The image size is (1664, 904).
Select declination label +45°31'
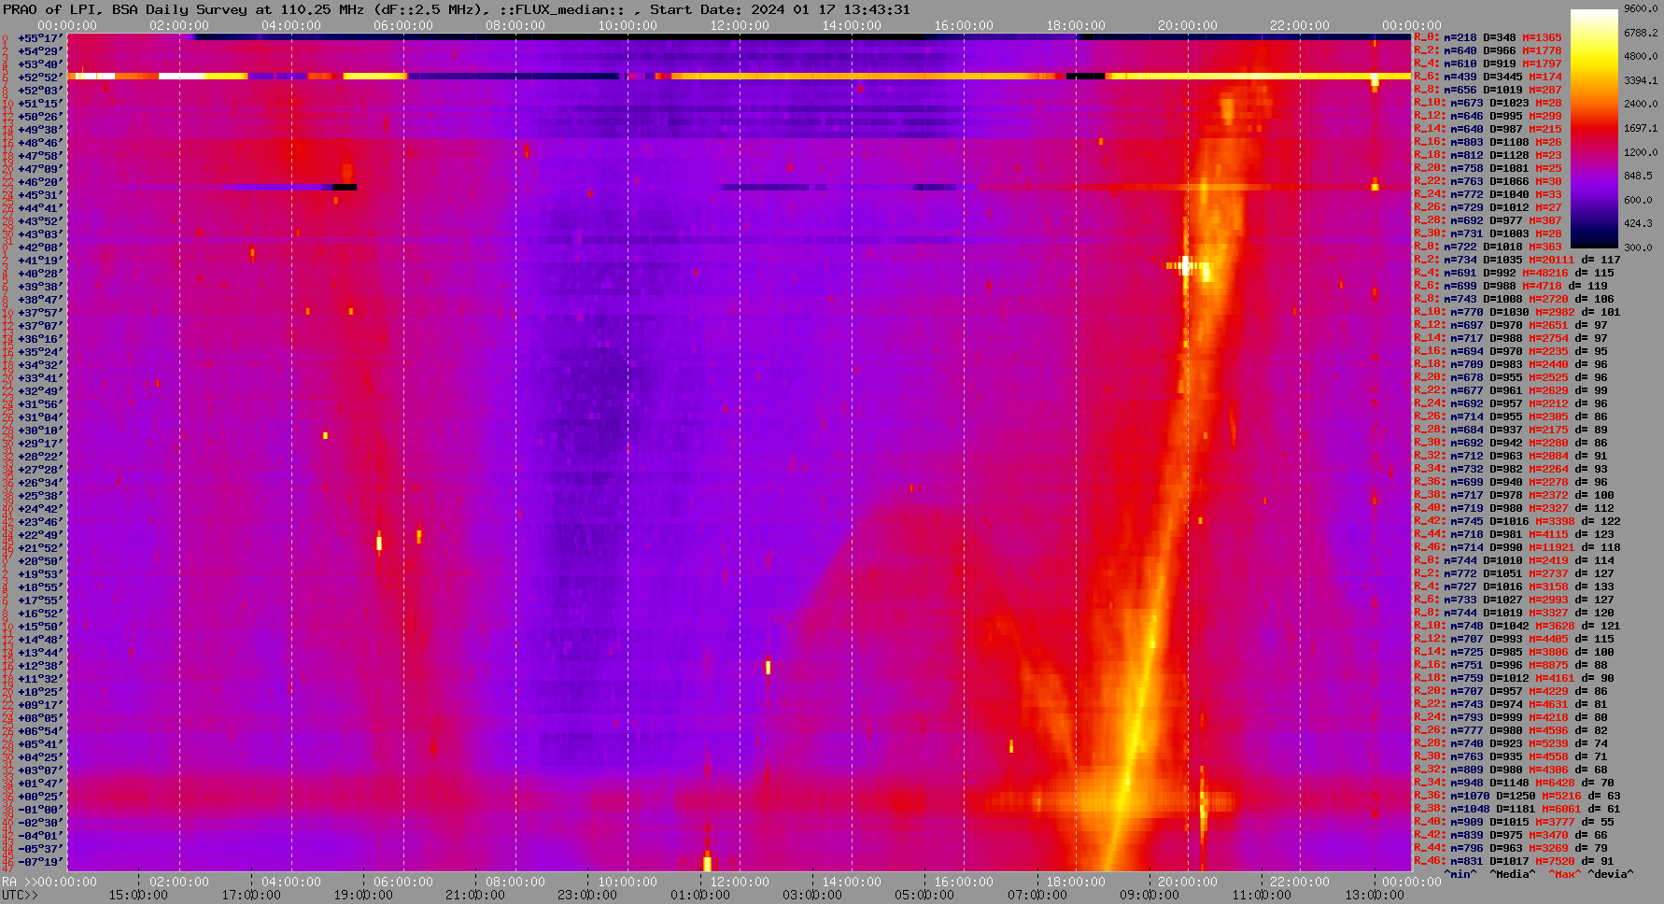(x=40, y=195)
